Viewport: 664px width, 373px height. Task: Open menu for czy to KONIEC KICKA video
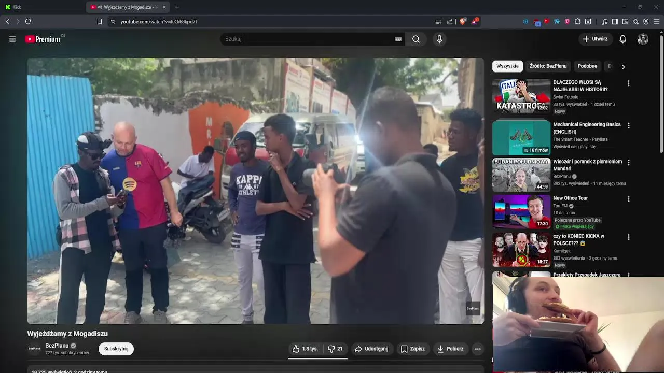point(628,237)
